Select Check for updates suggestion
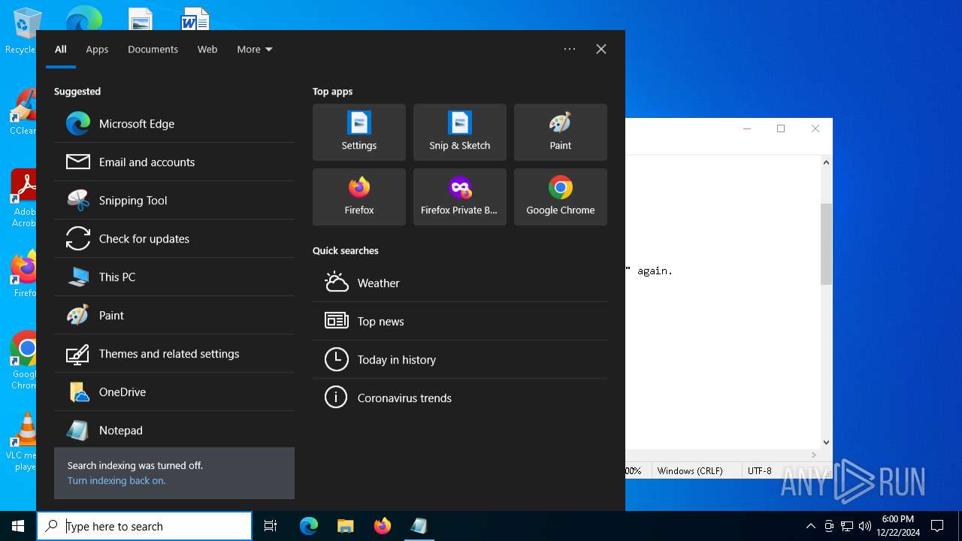The width and height of the screenshot is (962, 541). coord(174,238)
